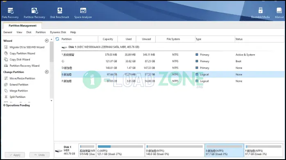Click the 121.07 GB capacity cell
This screenshot has height=160, width=286.
click(111, 61)
